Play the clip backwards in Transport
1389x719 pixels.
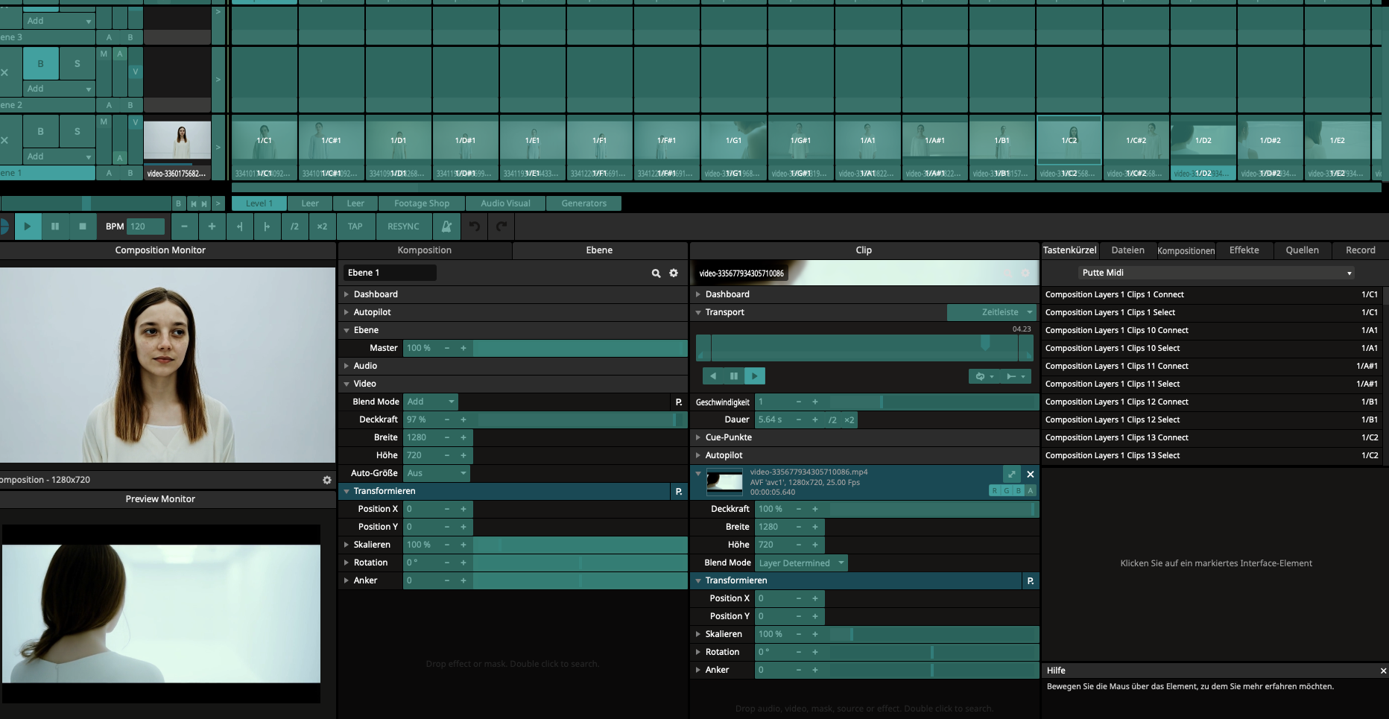pos(713,376)
